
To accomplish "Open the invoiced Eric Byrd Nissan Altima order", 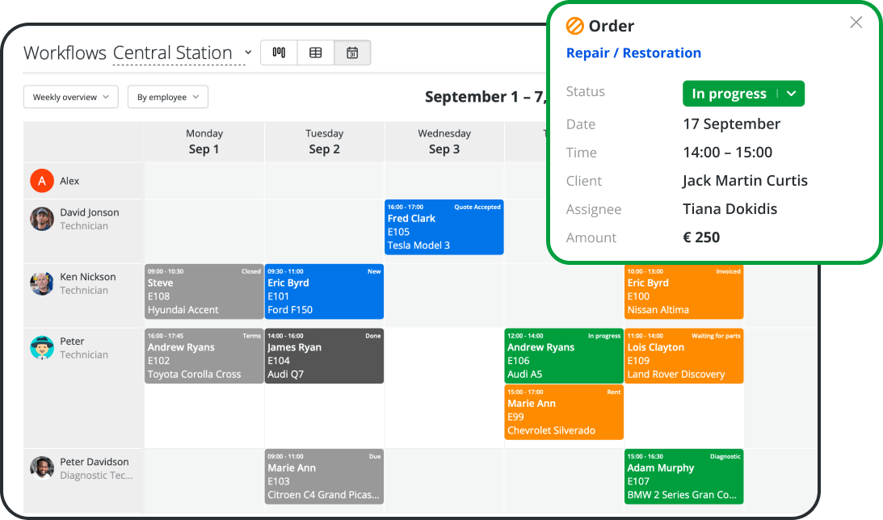I will click(x=683, y=291).
